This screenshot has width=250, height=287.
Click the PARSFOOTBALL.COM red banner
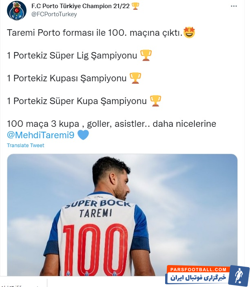click(198, 270)
